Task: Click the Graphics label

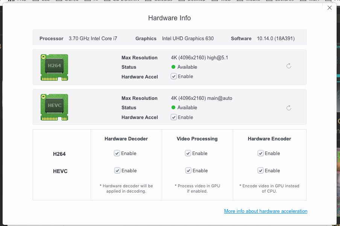Action: click(x=146, y=39)
